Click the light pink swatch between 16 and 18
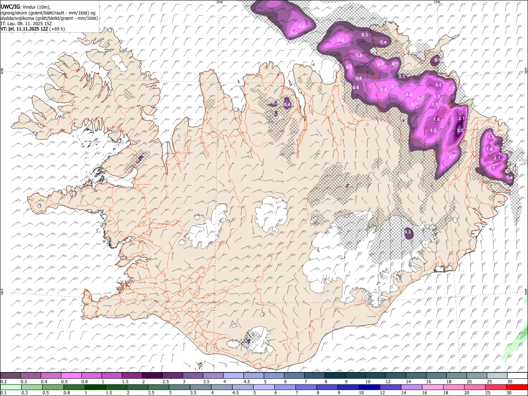528x396 pixels. [x=432, y=387]
